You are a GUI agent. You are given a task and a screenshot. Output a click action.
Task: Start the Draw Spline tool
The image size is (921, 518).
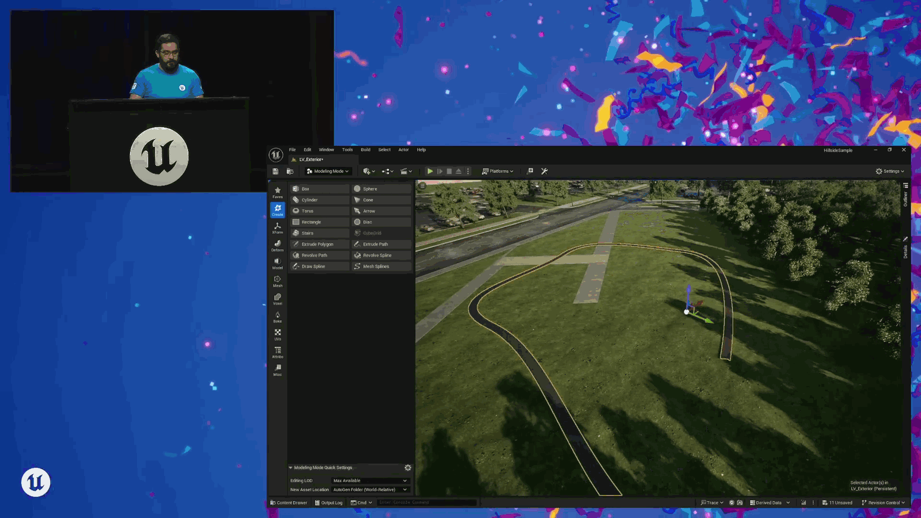coord(319,266)
